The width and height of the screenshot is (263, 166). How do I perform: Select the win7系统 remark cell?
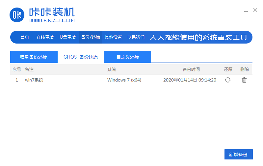pyautogui.click(x=34, y=80)
